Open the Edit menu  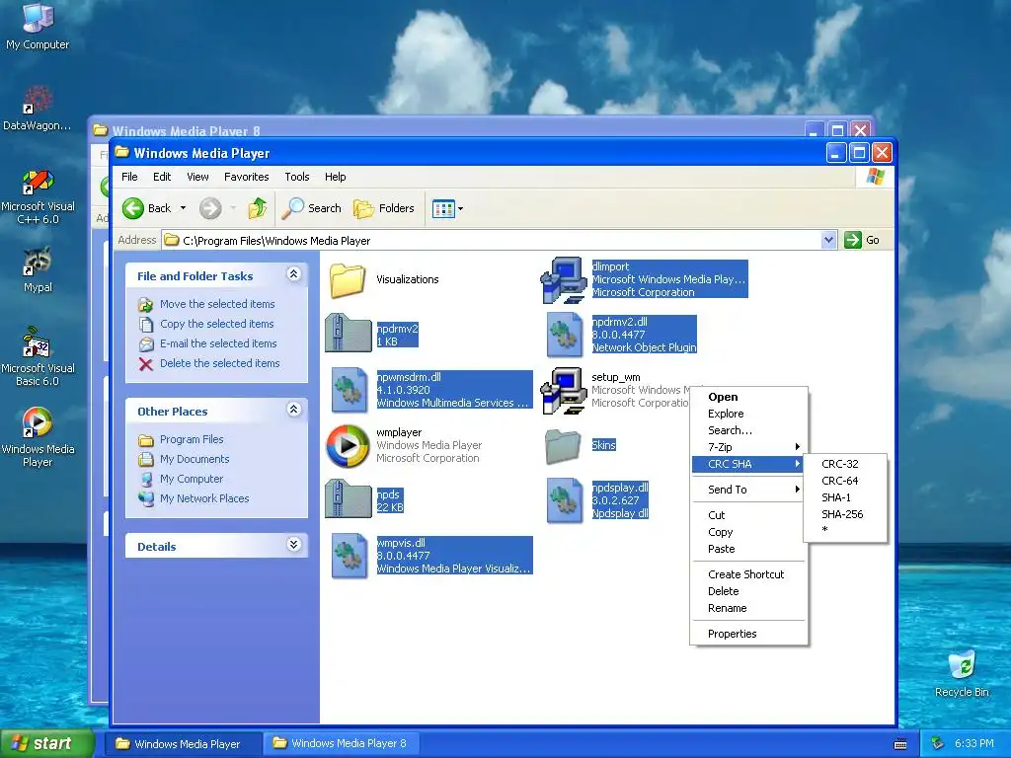162,177
